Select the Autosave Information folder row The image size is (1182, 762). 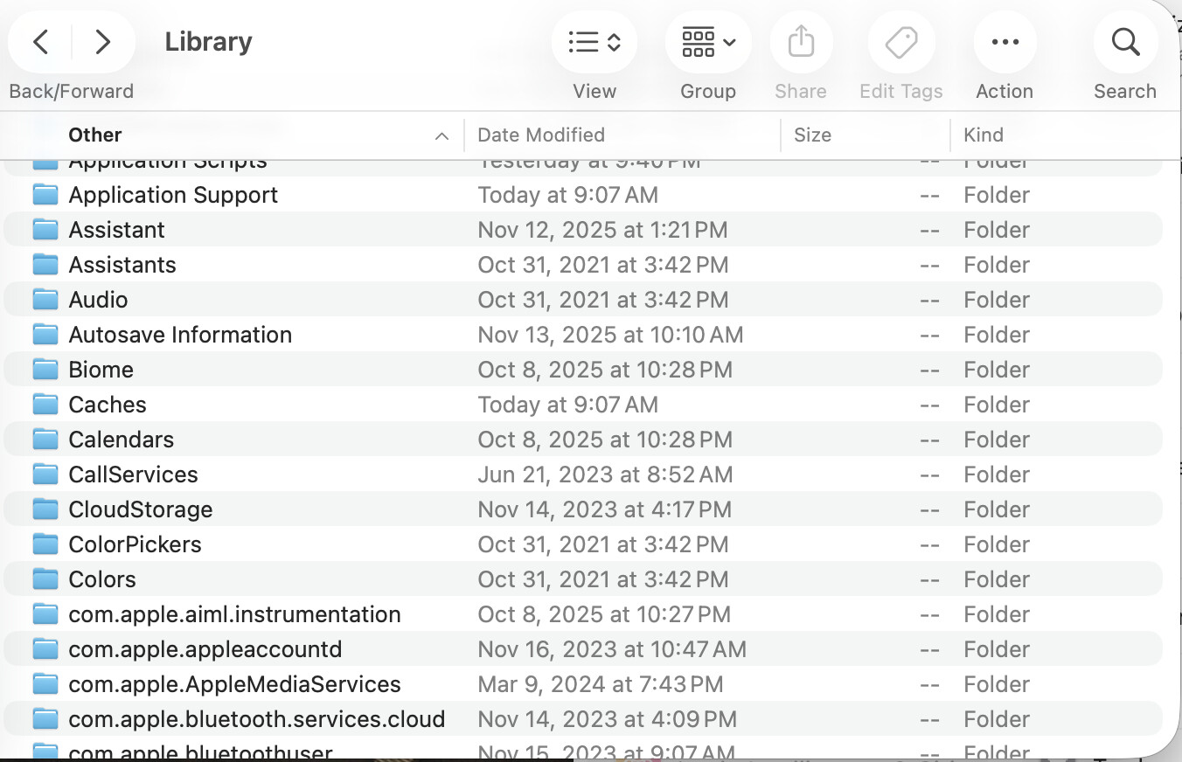click(x=180, y=335)
